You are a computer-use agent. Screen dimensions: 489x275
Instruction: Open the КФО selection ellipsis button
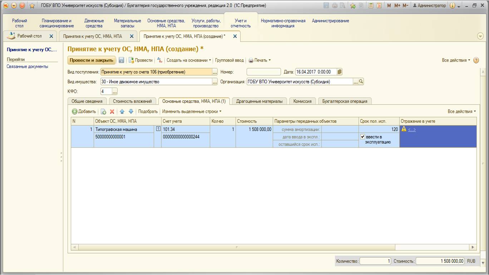click(x=115, y=92)
